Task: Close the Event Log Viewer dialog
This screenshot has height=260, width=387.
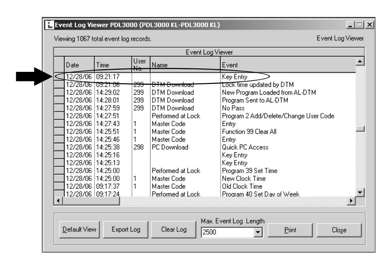Action: [339, 230]
